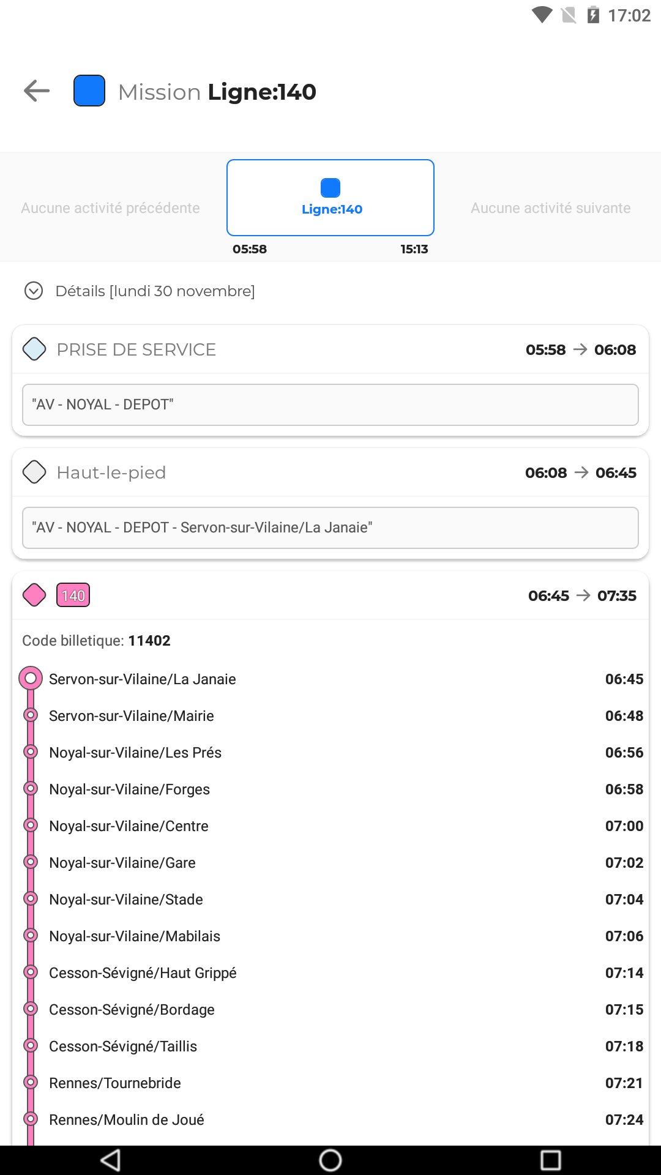Image resolution: width=661 pixels, height=1175 pixels.
Task: Collapse the Détails section chevron
Action: 34,291
